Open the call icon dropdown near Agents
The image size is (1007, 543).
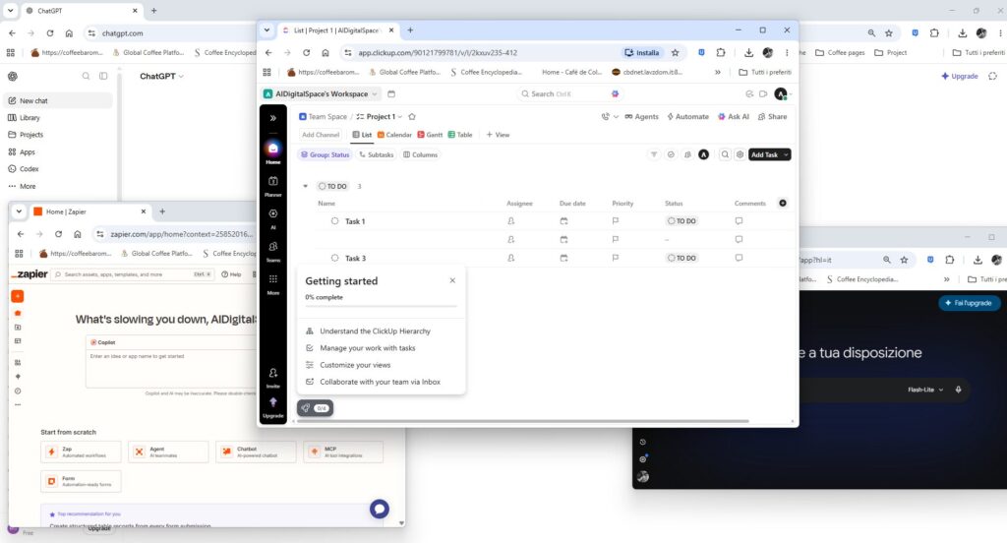point(610,117)
